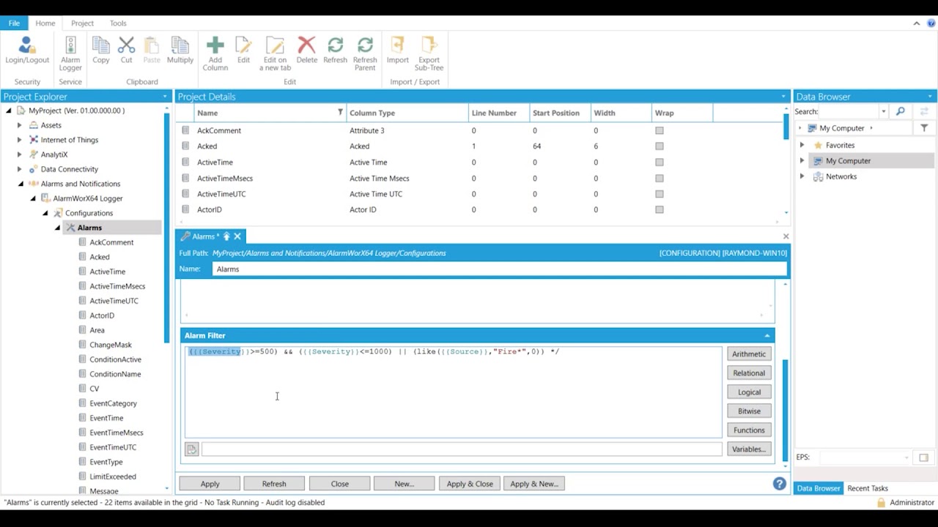This screenshot has width=938, height=527.
Task: Click the Relational operators button
Action: point(749,373)
